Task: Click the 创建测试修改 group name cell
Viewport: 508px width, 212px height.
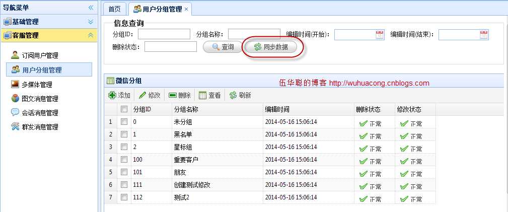Action: point(217,185)
